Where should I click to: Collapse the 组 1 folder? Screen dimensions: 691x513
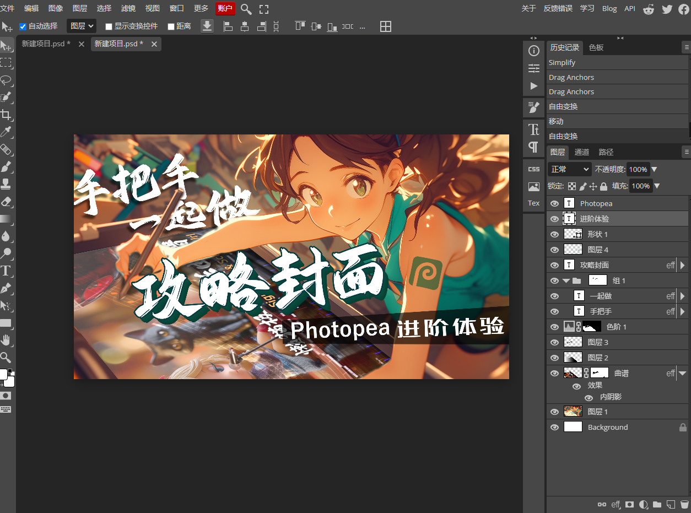[566, 281]
